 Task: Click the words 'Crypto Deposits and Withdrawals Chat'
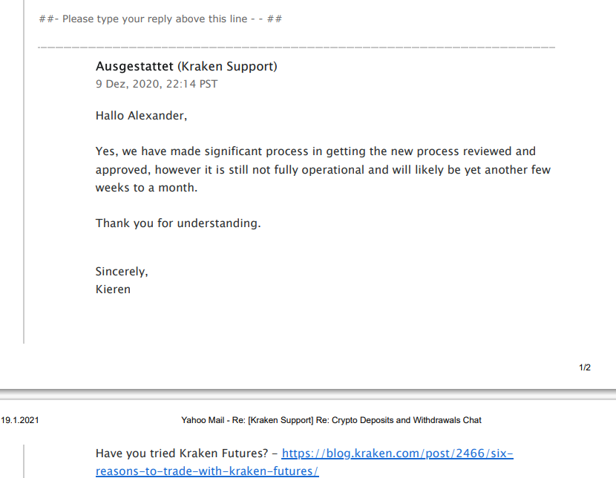[x=407, y=420]
